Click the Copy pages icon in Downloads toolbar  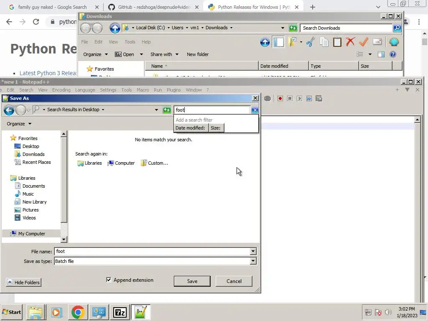[324, 42]
